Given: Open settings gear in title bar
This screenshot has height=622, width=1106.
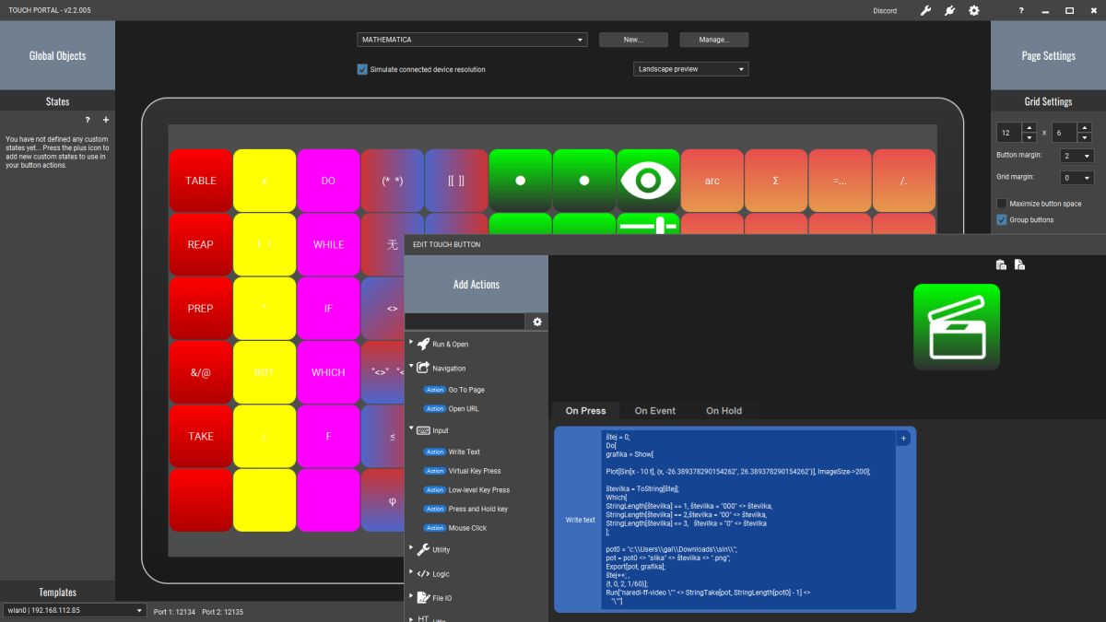Looking at the screenshot, I should click(x=974, y=11).
